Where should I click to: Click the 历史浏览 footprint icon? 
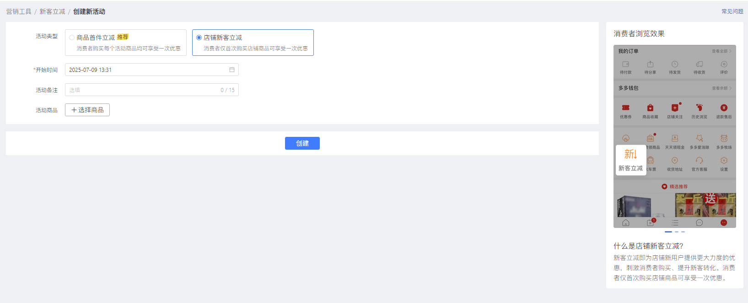click(x=699, y=110)
